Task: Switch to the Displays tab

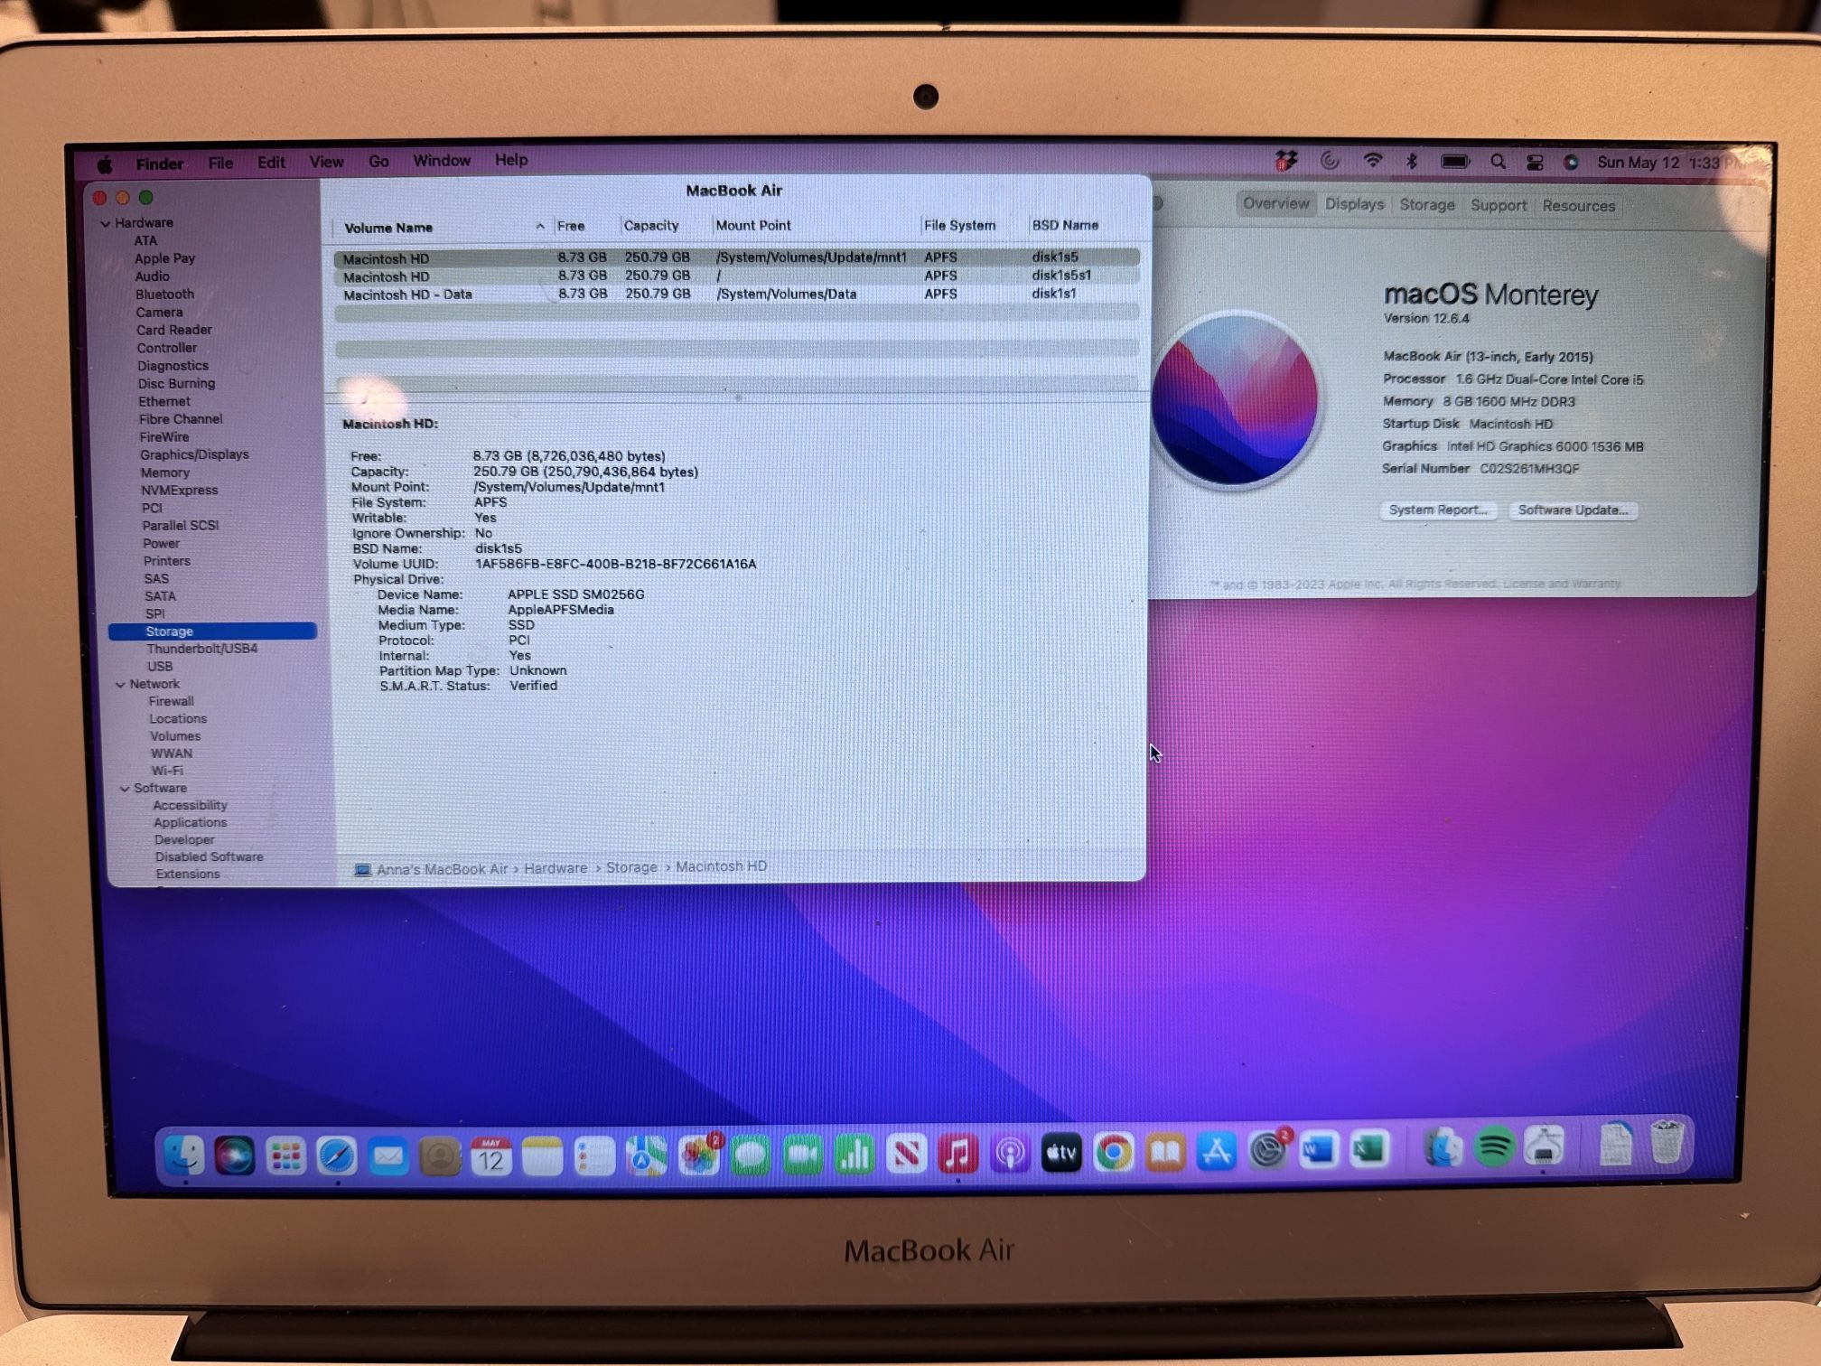Action: tap(1354, 204)
